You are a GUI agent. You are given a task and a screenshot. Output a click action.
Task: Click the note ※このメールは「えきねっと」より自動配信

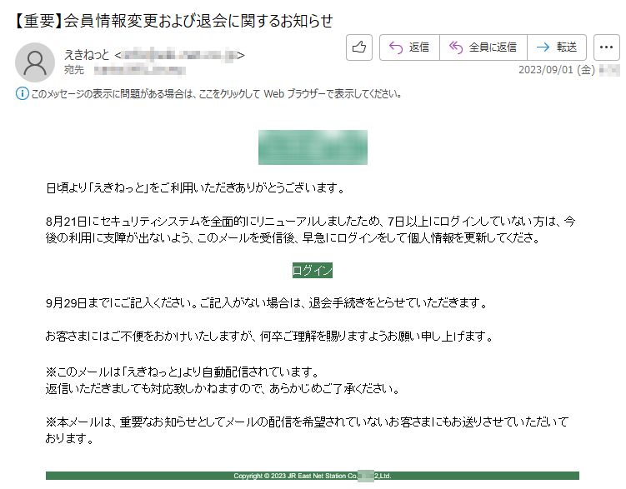tap(183, 372)
